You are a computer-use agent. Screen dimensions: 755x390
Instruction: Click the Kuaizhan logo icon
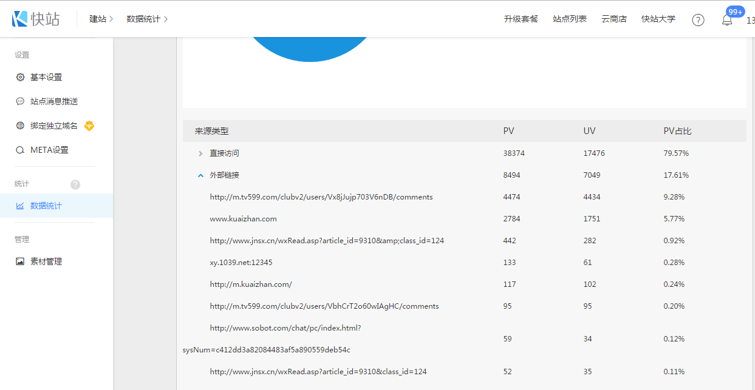[20, 19]
